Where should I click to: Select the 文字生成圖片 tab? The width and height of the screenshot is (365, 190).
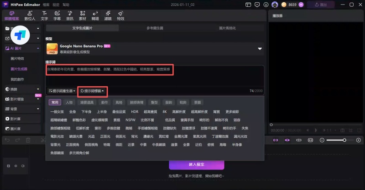coord(82,28)
